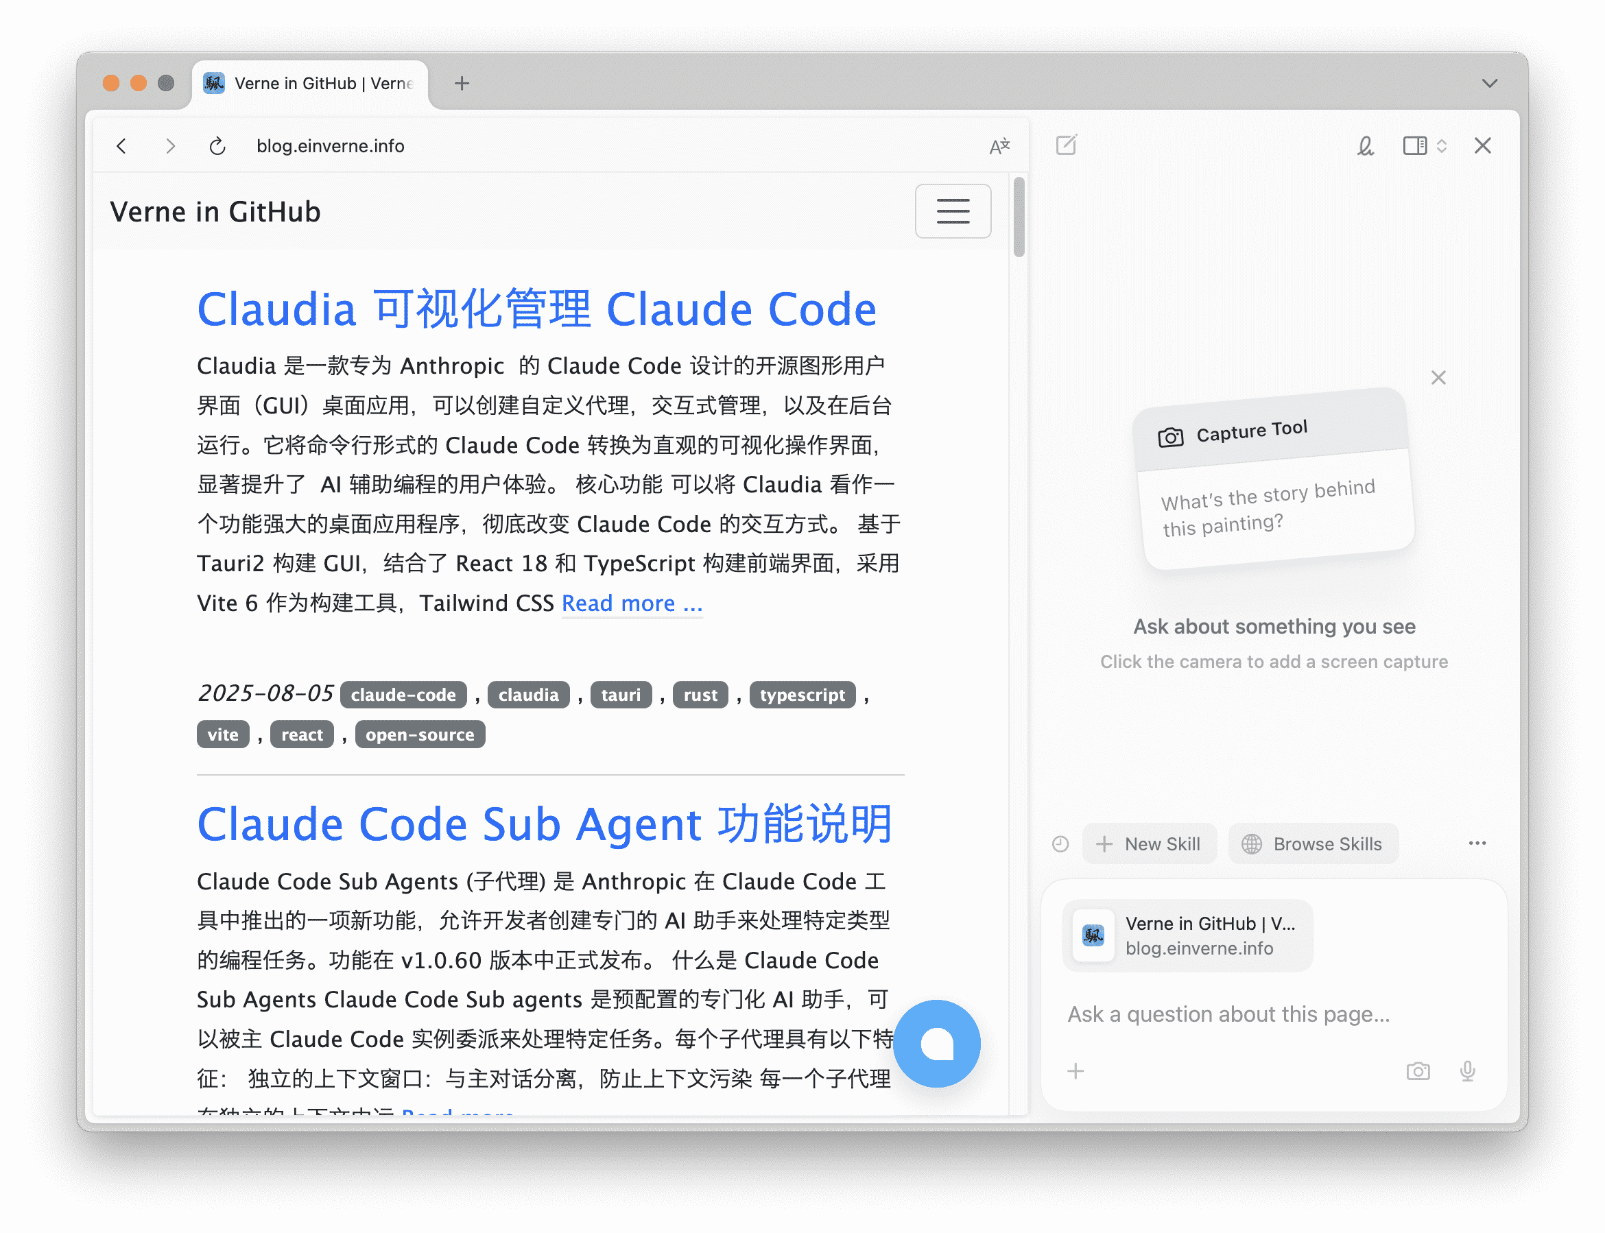Viewport: 1605px width, 1233px height.
Task: Click the Verne in GitHub page context chip
Action: pos(1187,935)
